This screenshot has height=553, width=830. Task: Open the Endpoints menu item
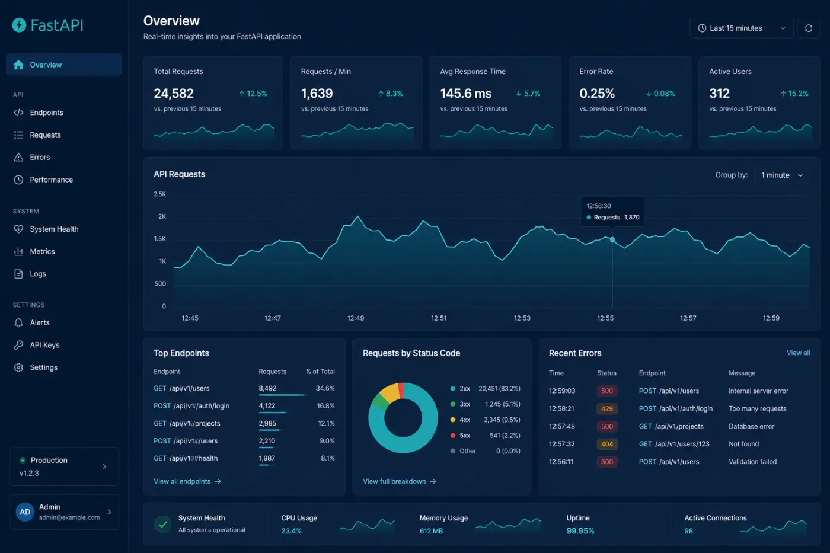(64, 113)
